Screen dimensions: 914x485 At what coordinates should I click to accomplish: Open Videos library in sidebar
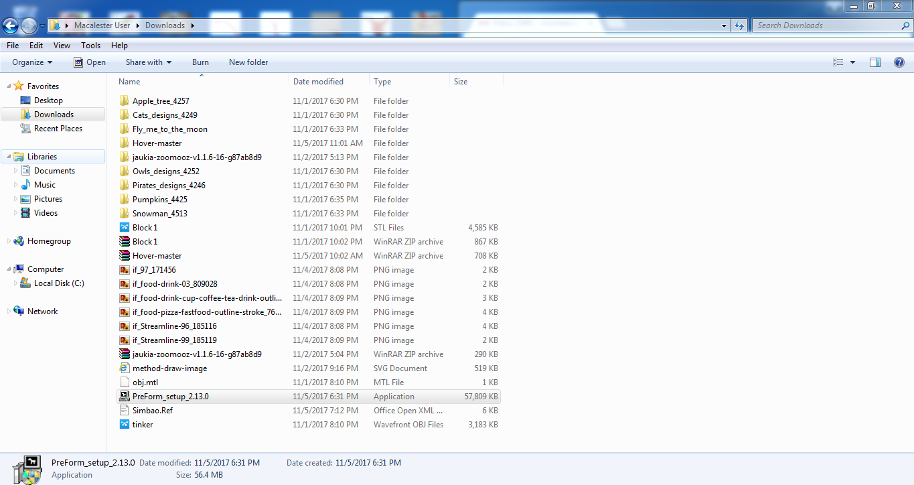[46, 213]
